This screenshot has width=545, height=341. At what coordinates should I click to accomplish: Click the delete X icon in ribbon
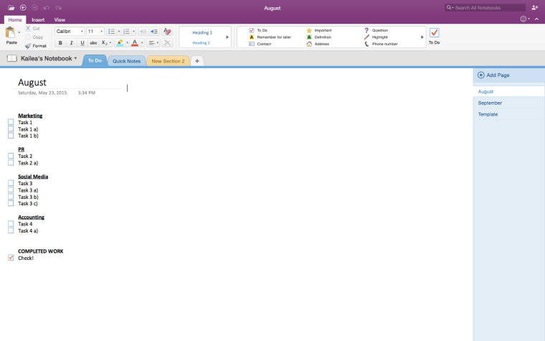point(167,43)
